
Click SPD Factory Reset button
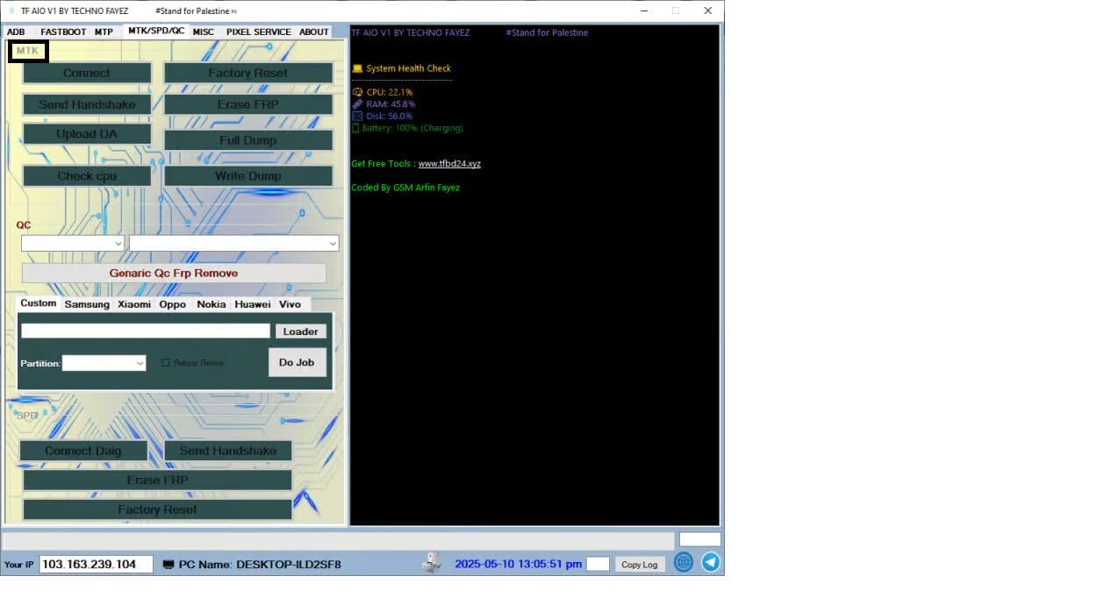click(x=157, y=509)
